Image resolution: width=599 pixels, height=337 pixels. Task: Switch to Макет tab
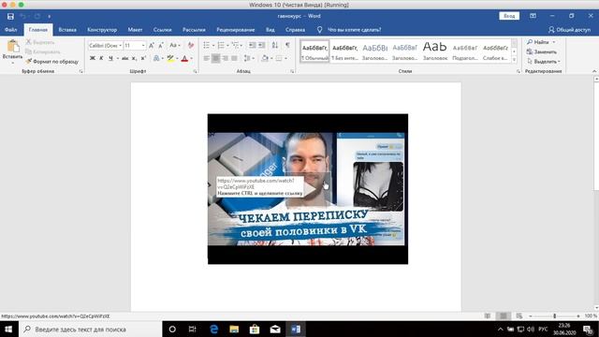[x=135, y=30]
